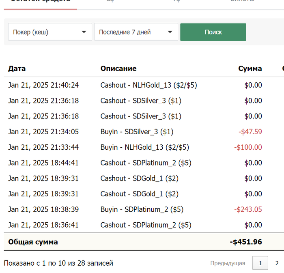Click the Предыдущая previous page link
Screen dimensions: 284x273
pos(228,263)
